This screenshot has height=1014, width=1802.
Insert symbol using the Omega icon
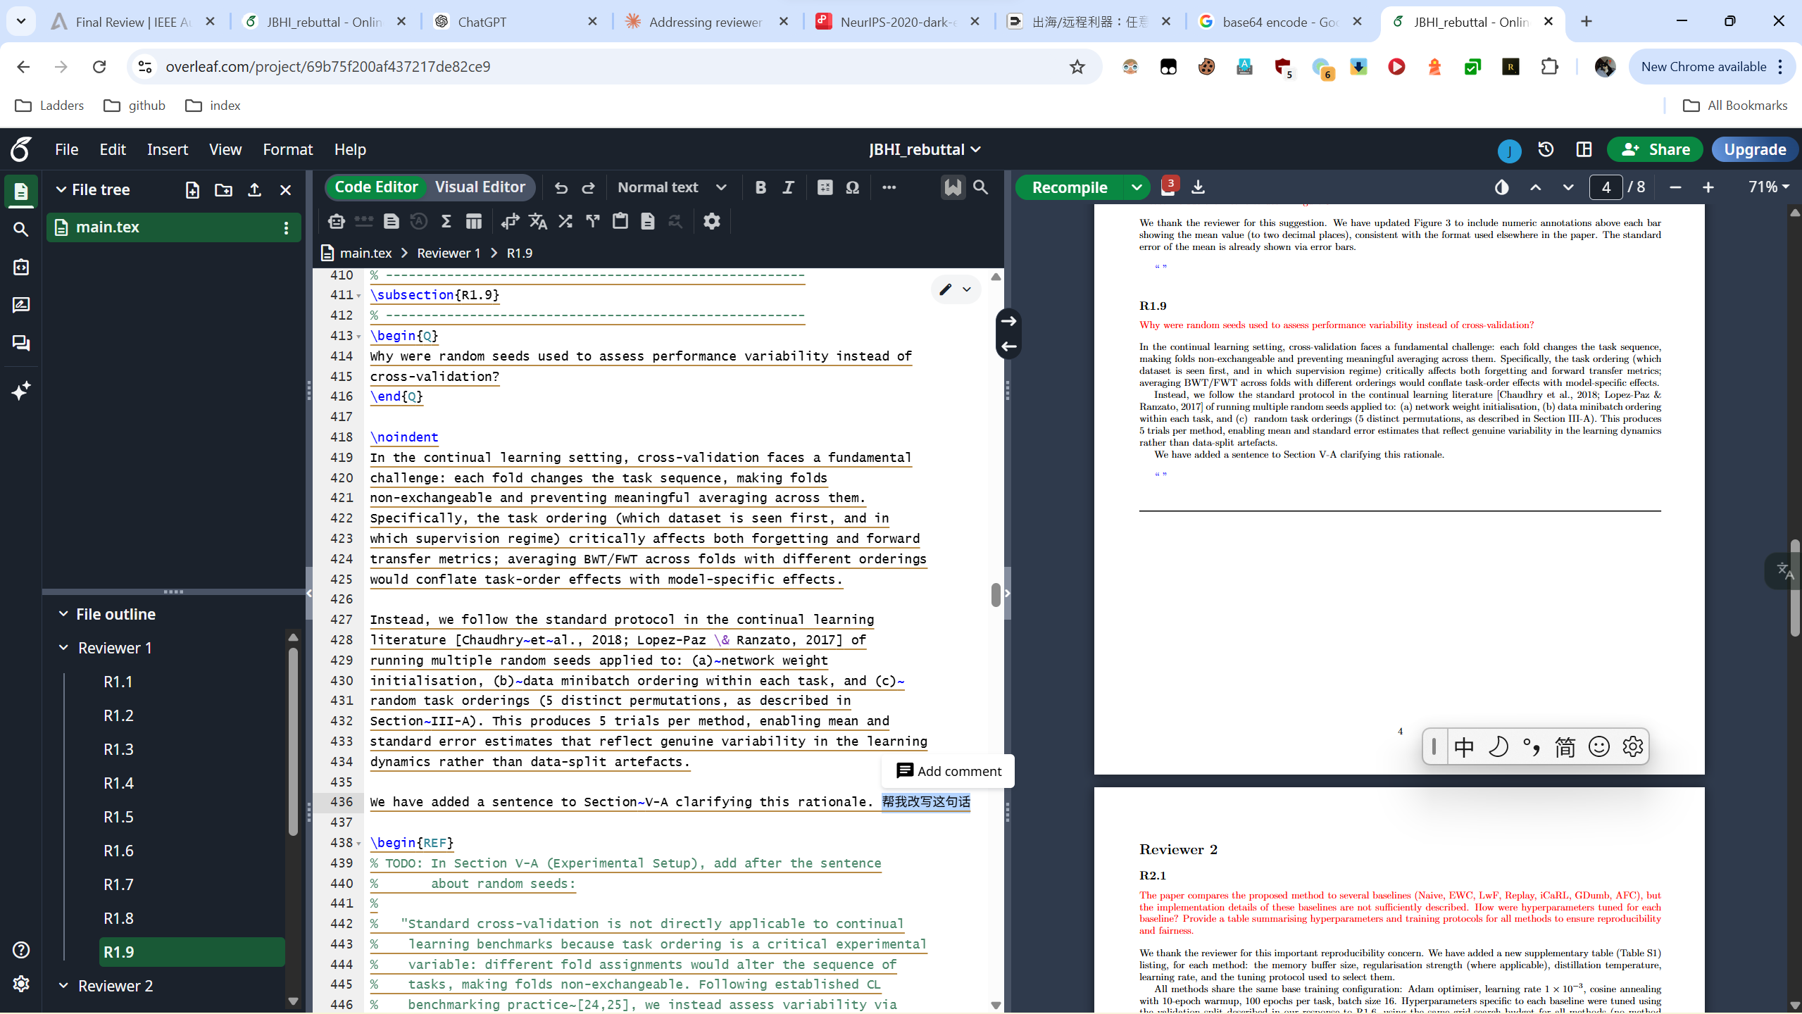[x=852, y=187]
